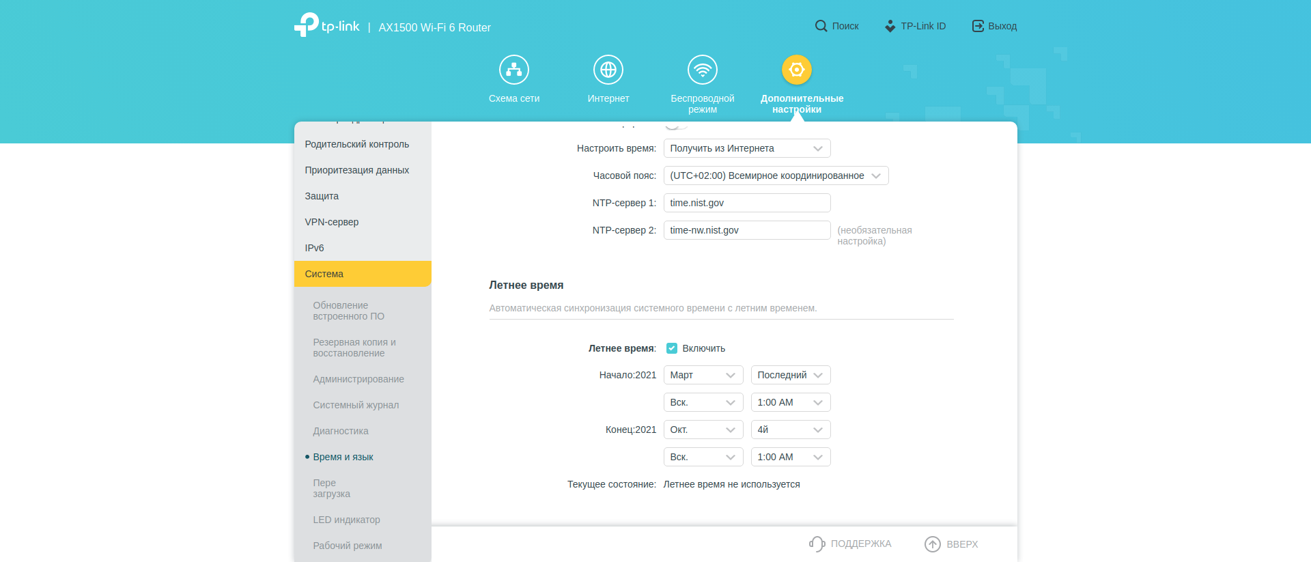This screenshot has height=562, width=1311.
Task: Open the Настроить время dropdown
Action: (746, 148)
